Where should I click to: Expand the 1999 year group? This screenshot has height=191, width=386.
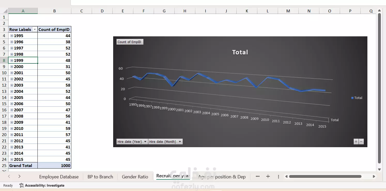pos(12,60)
